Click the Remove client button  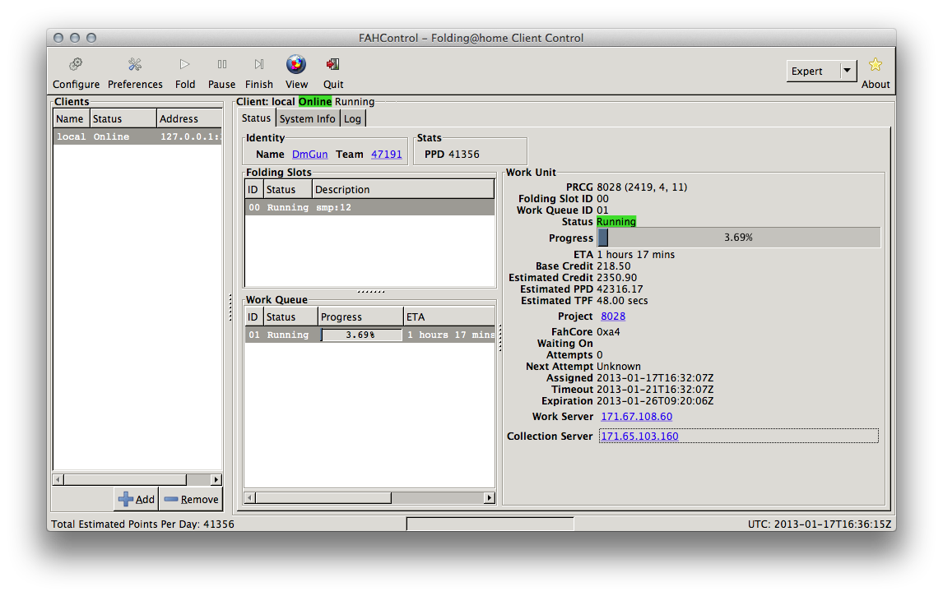click(x=191, y=499)
